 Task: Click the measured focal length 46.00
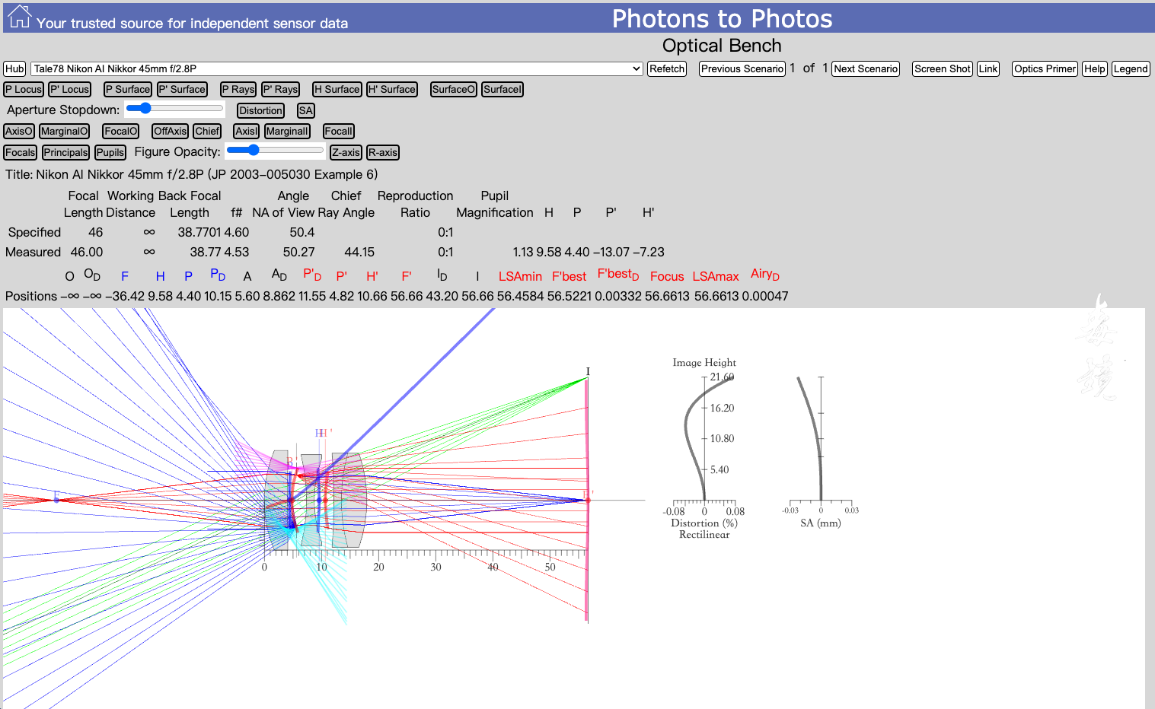click(87, 252)
